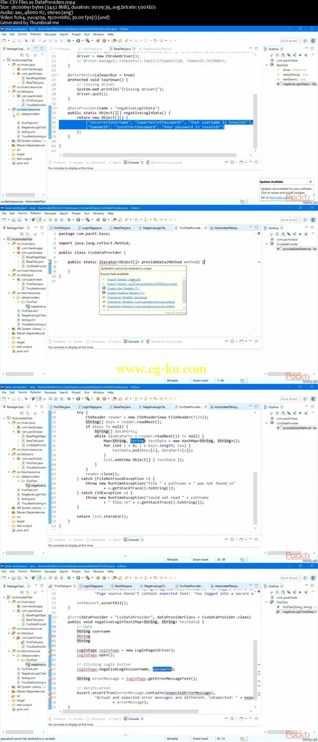318x742 pixels.
Task: Click the Quick Access field in the first frame
Action: (x=289, y=40)
